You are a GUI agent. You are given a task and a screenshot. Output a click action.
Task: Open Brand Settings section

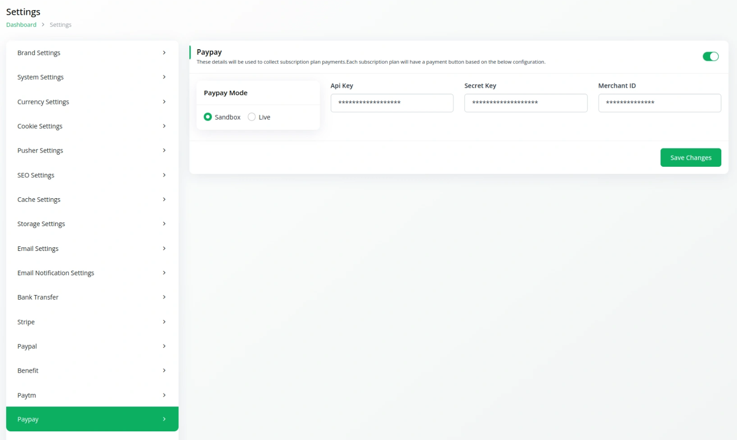[92, 53]
